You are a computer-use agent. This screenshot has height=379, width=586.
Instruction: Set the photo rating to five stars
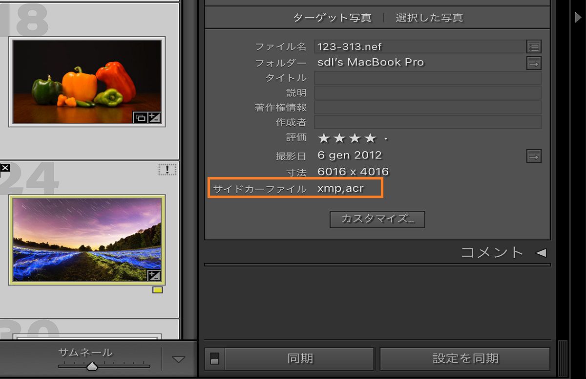386,138
